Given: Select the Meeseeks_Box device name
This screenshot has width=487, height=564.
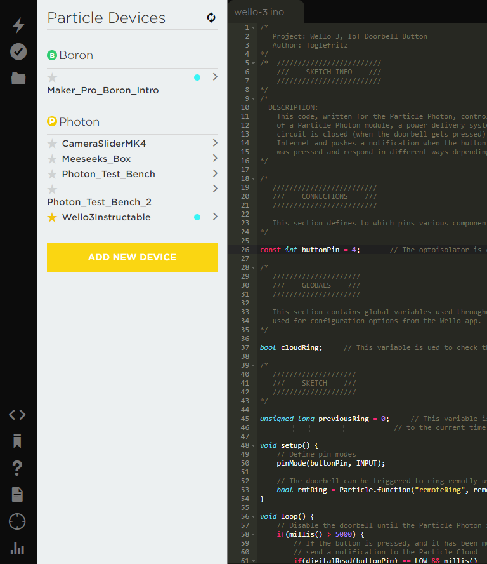Looking at the screenshot, I should tap(96, 159).
